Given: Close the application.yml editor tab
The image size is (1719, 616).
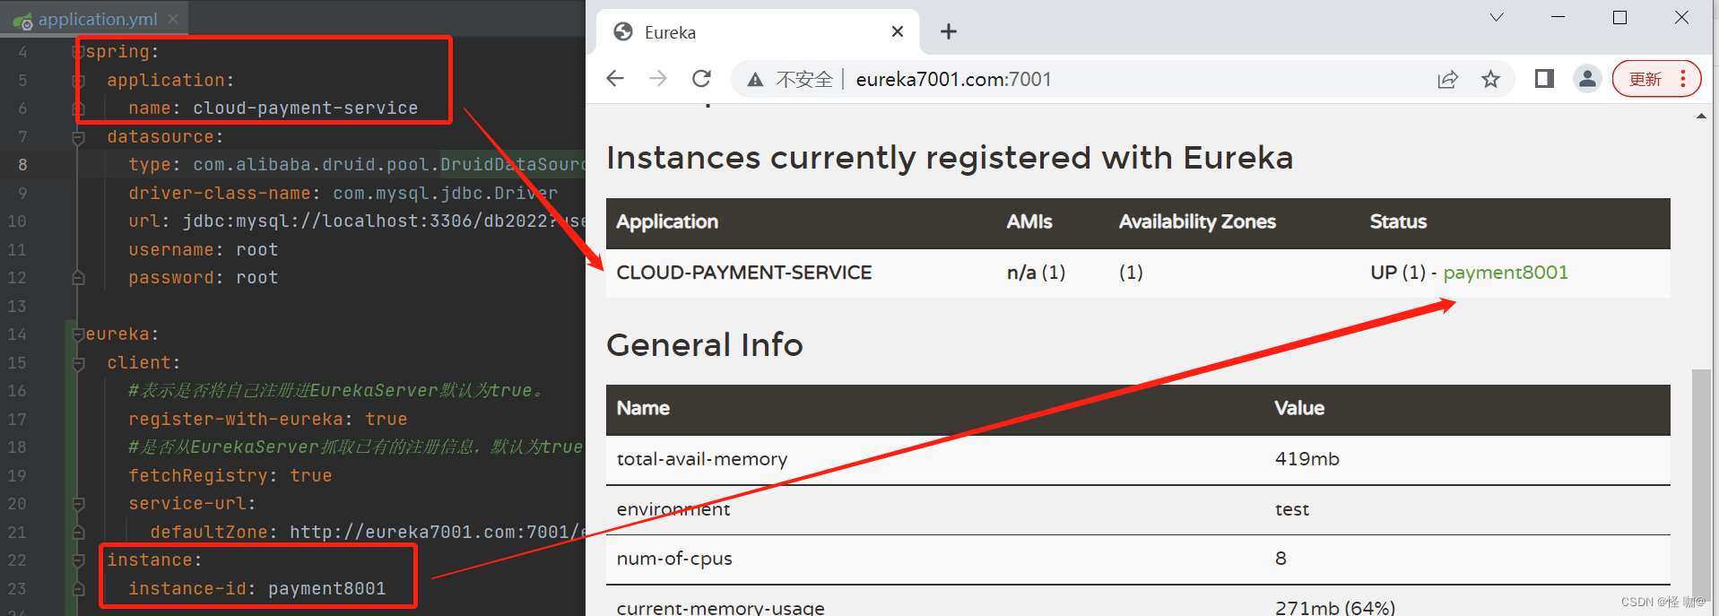Looking at the screenshot, I should pos(173,19).
